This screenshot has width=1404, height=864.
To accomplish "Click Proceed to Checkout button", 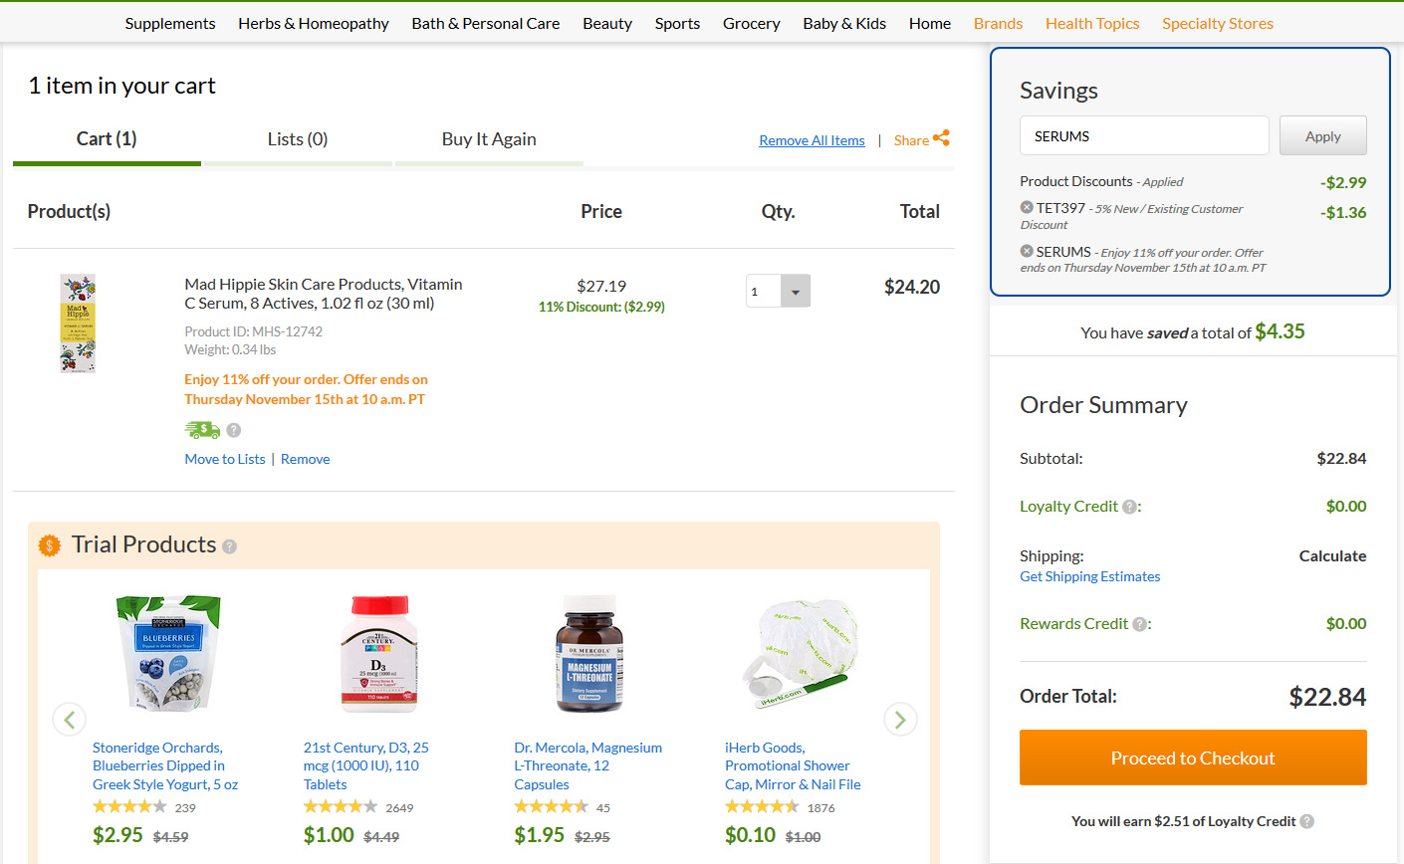I will tap(1193, 757).
